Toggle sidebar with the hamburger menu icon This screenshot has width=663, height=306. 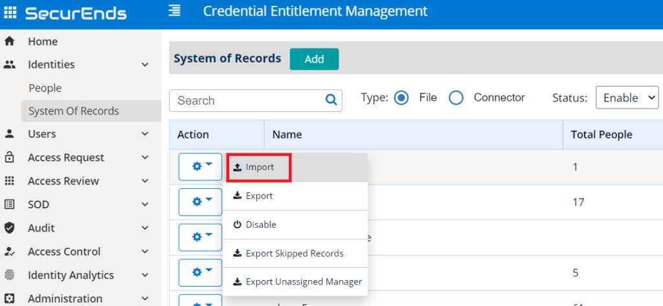coord(174,10)
